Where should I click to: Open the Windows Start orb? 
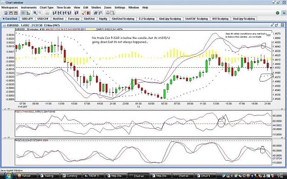tap(8, 176)
